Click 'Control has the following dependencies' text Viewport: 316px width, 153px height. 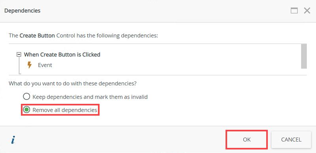point(107,36)
